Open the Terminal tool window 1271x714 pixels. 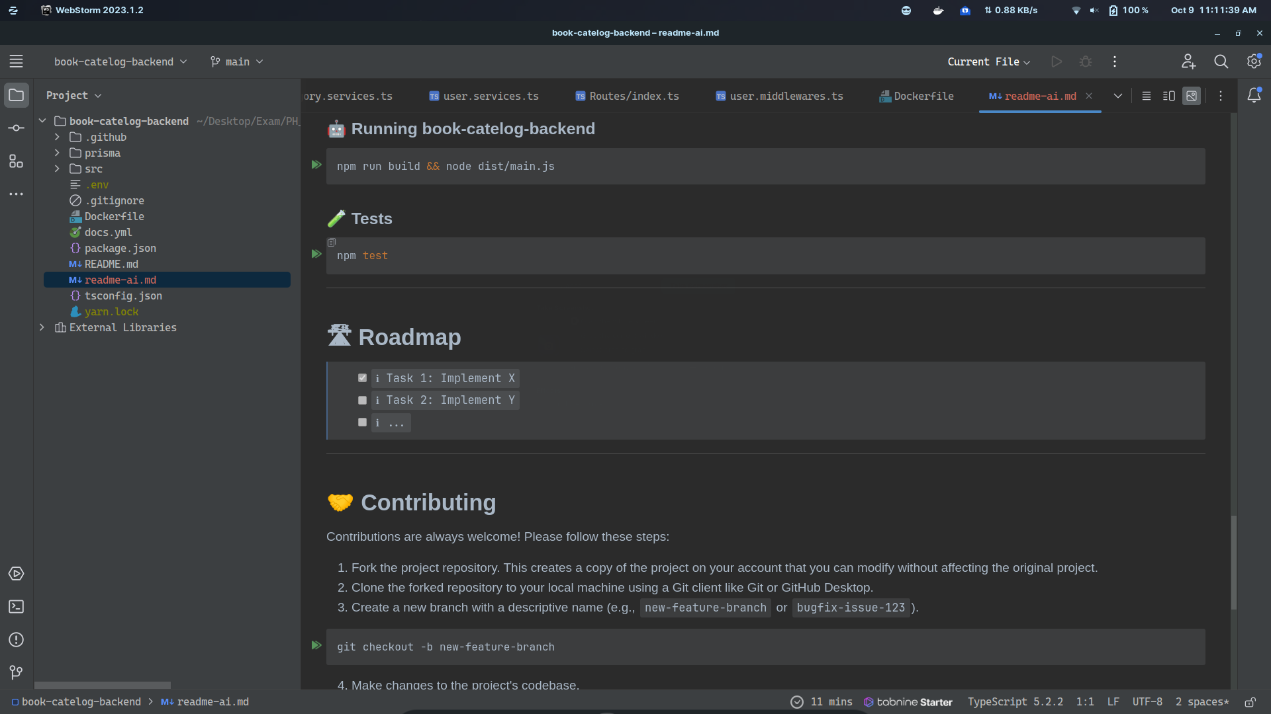(x=16, y=607)
